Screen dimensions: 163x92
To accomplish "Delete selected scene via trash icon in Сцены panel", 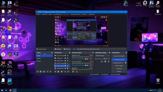I will (x=40, y=72).
